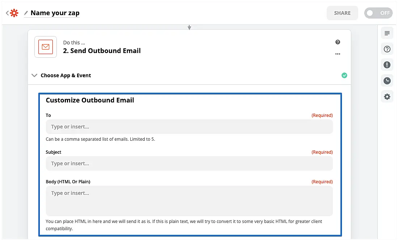Focus the To email field
The width and height of the screenshot is (398, 241).
coord(189,127)
